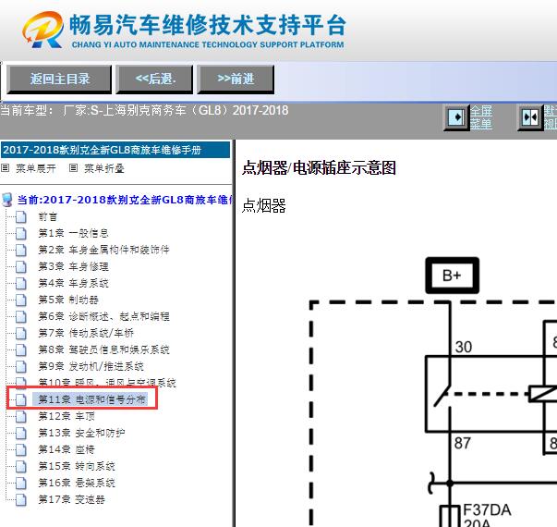The image size is (557, 527).
Task: Click the page icon beside 第13章
Action: click(21, 433)
